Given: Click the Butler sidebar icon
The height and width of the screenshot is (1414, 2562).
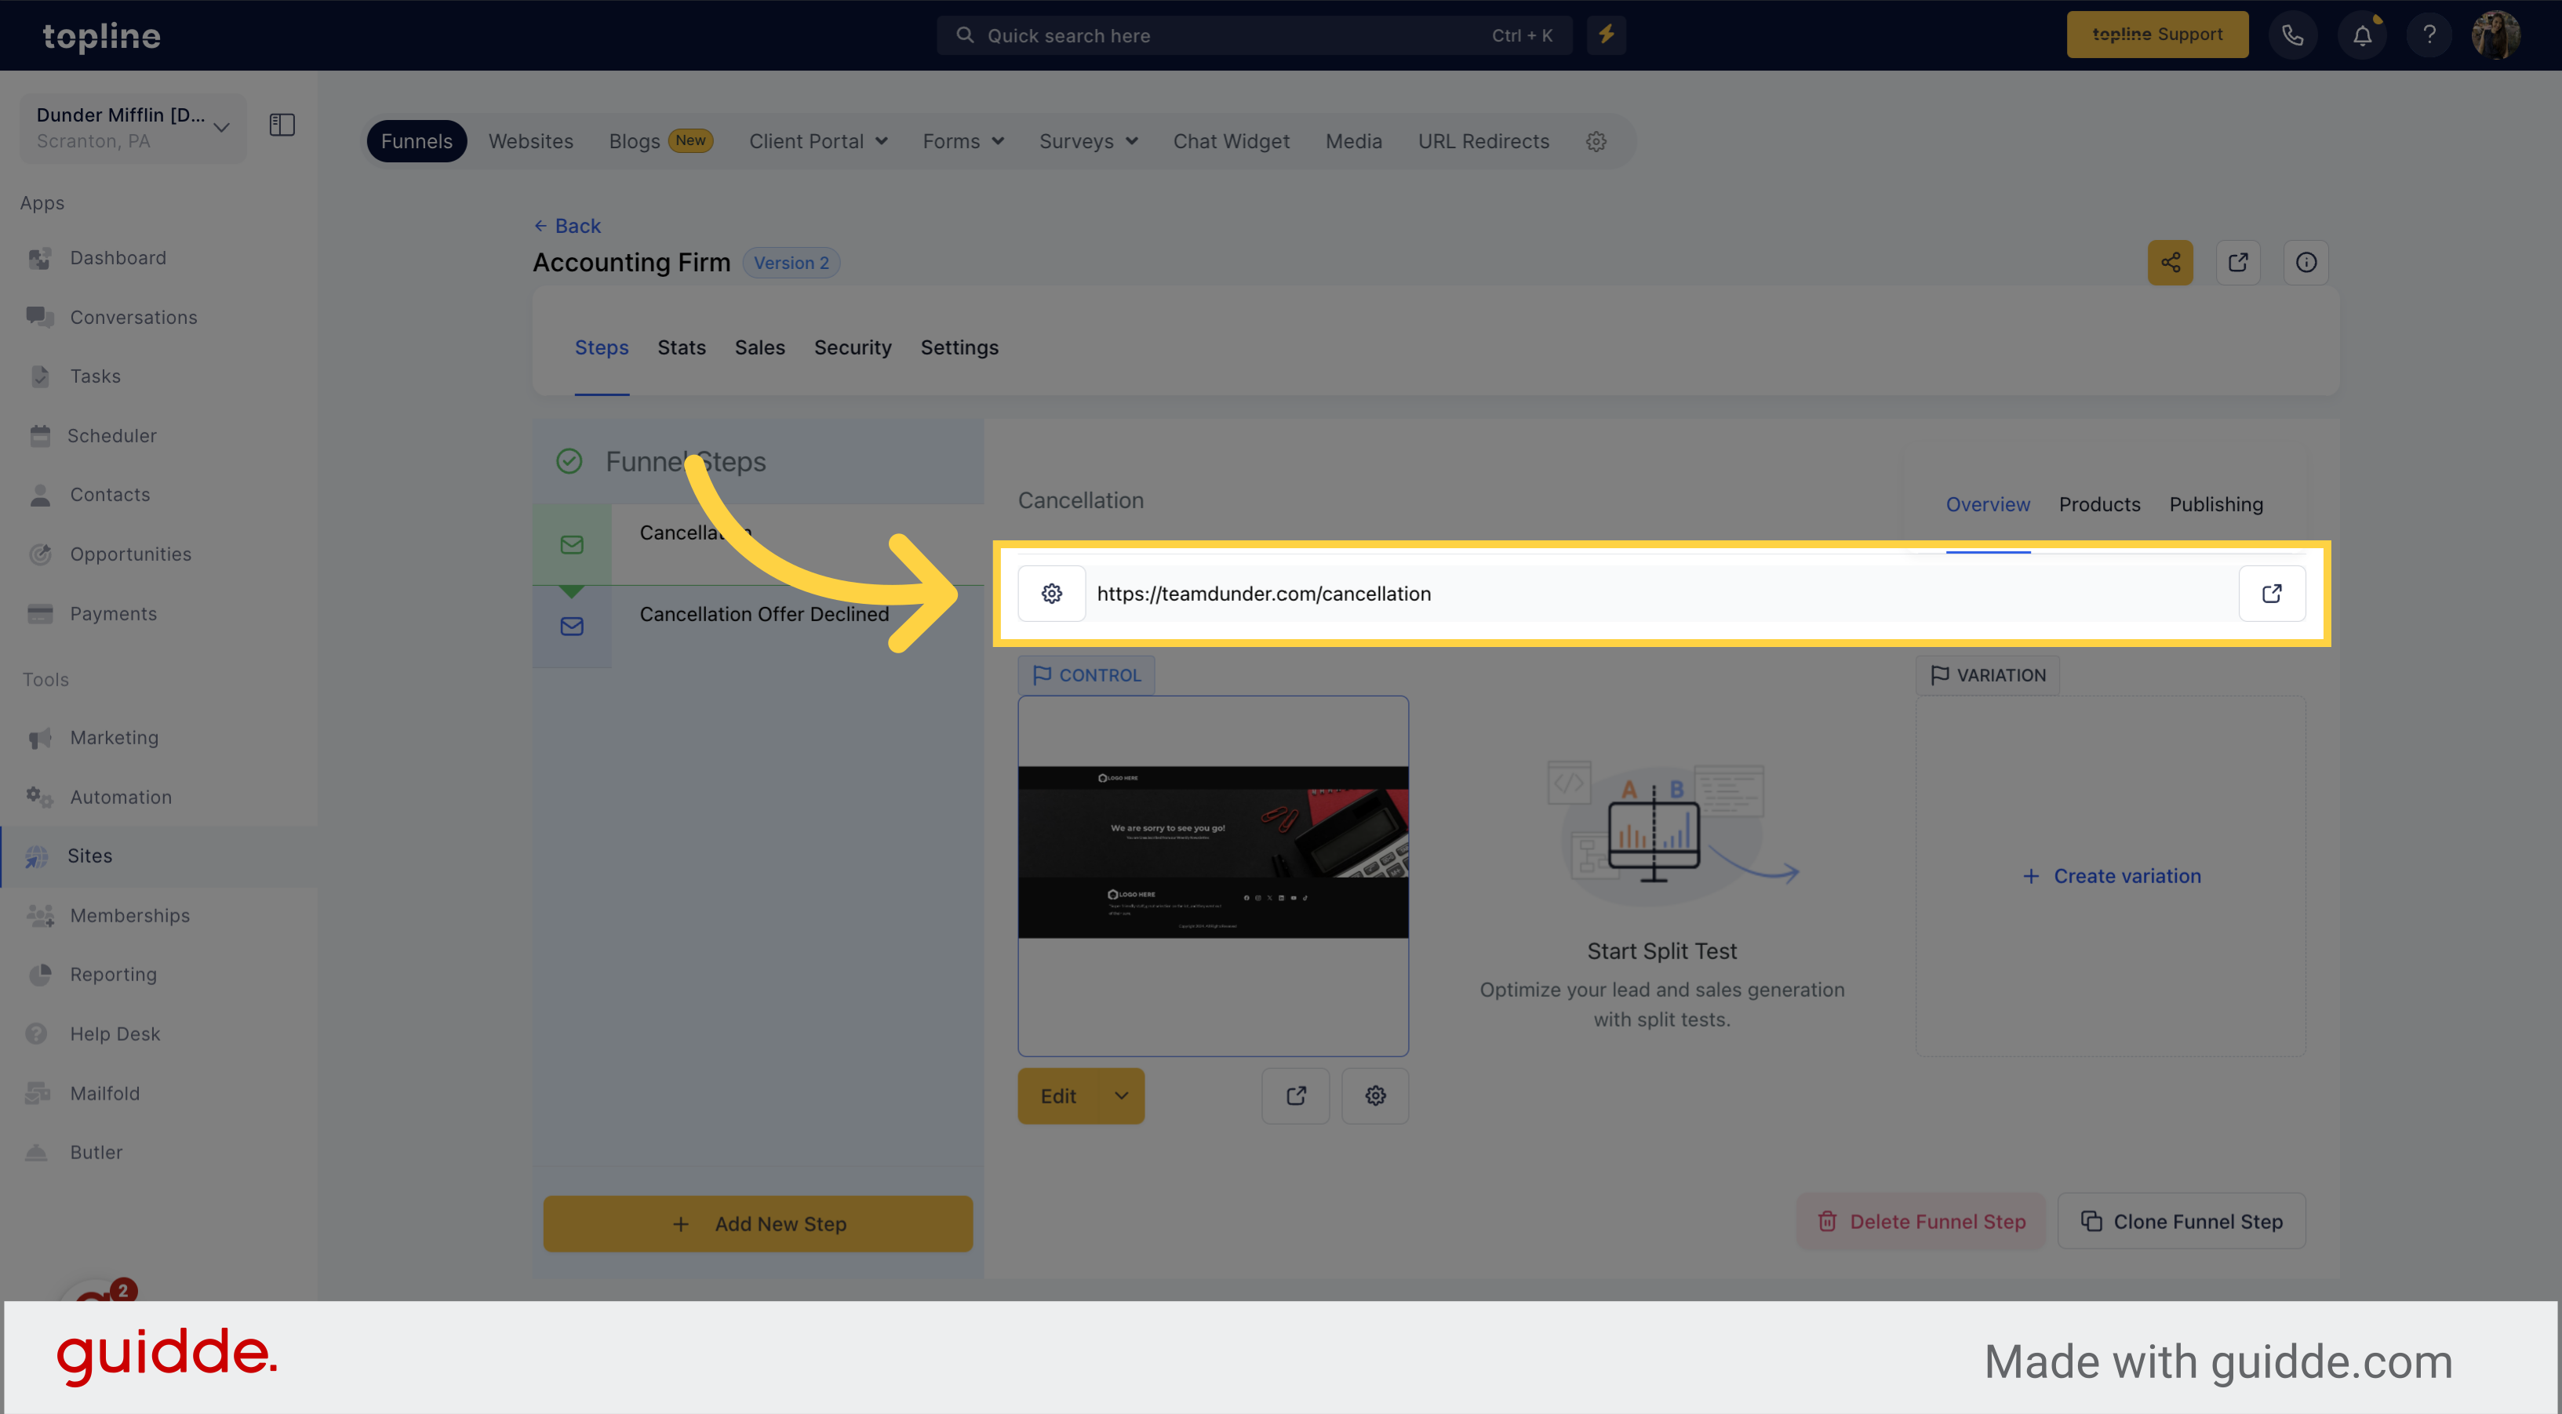Looking at the screenshot, I should coord(37,1153).
